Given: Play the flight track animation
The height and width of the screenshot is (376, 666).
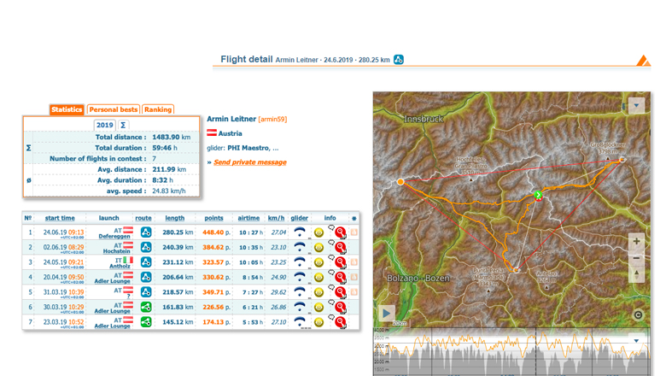Looking at the screenshot, I should (387, 313).
